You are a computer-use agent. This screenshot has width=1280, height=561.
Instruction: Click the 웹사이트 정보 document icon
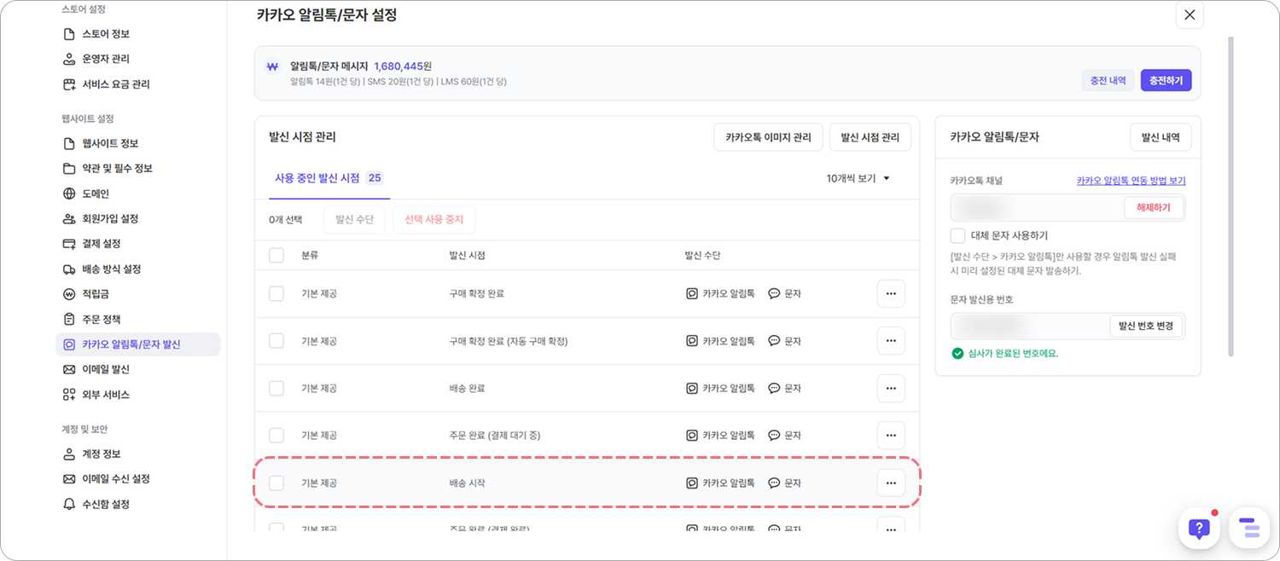(x=69, y=143)
